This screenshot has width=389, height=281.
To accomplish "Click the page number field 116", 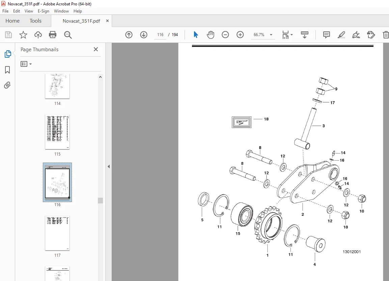I will click(160, 35).
